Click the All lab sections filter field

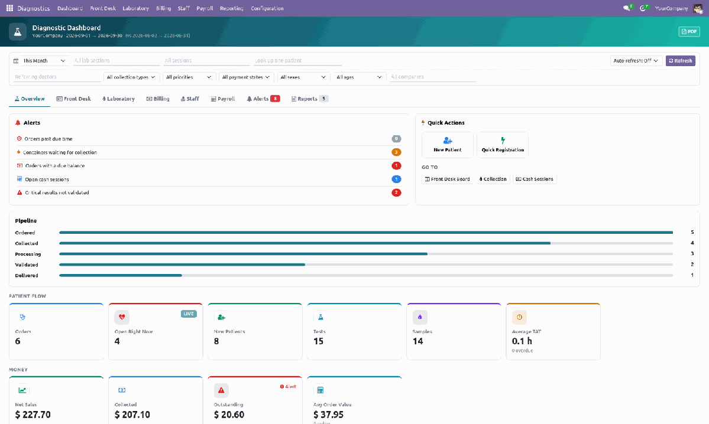pyautogui.click(x=116, y=60)
